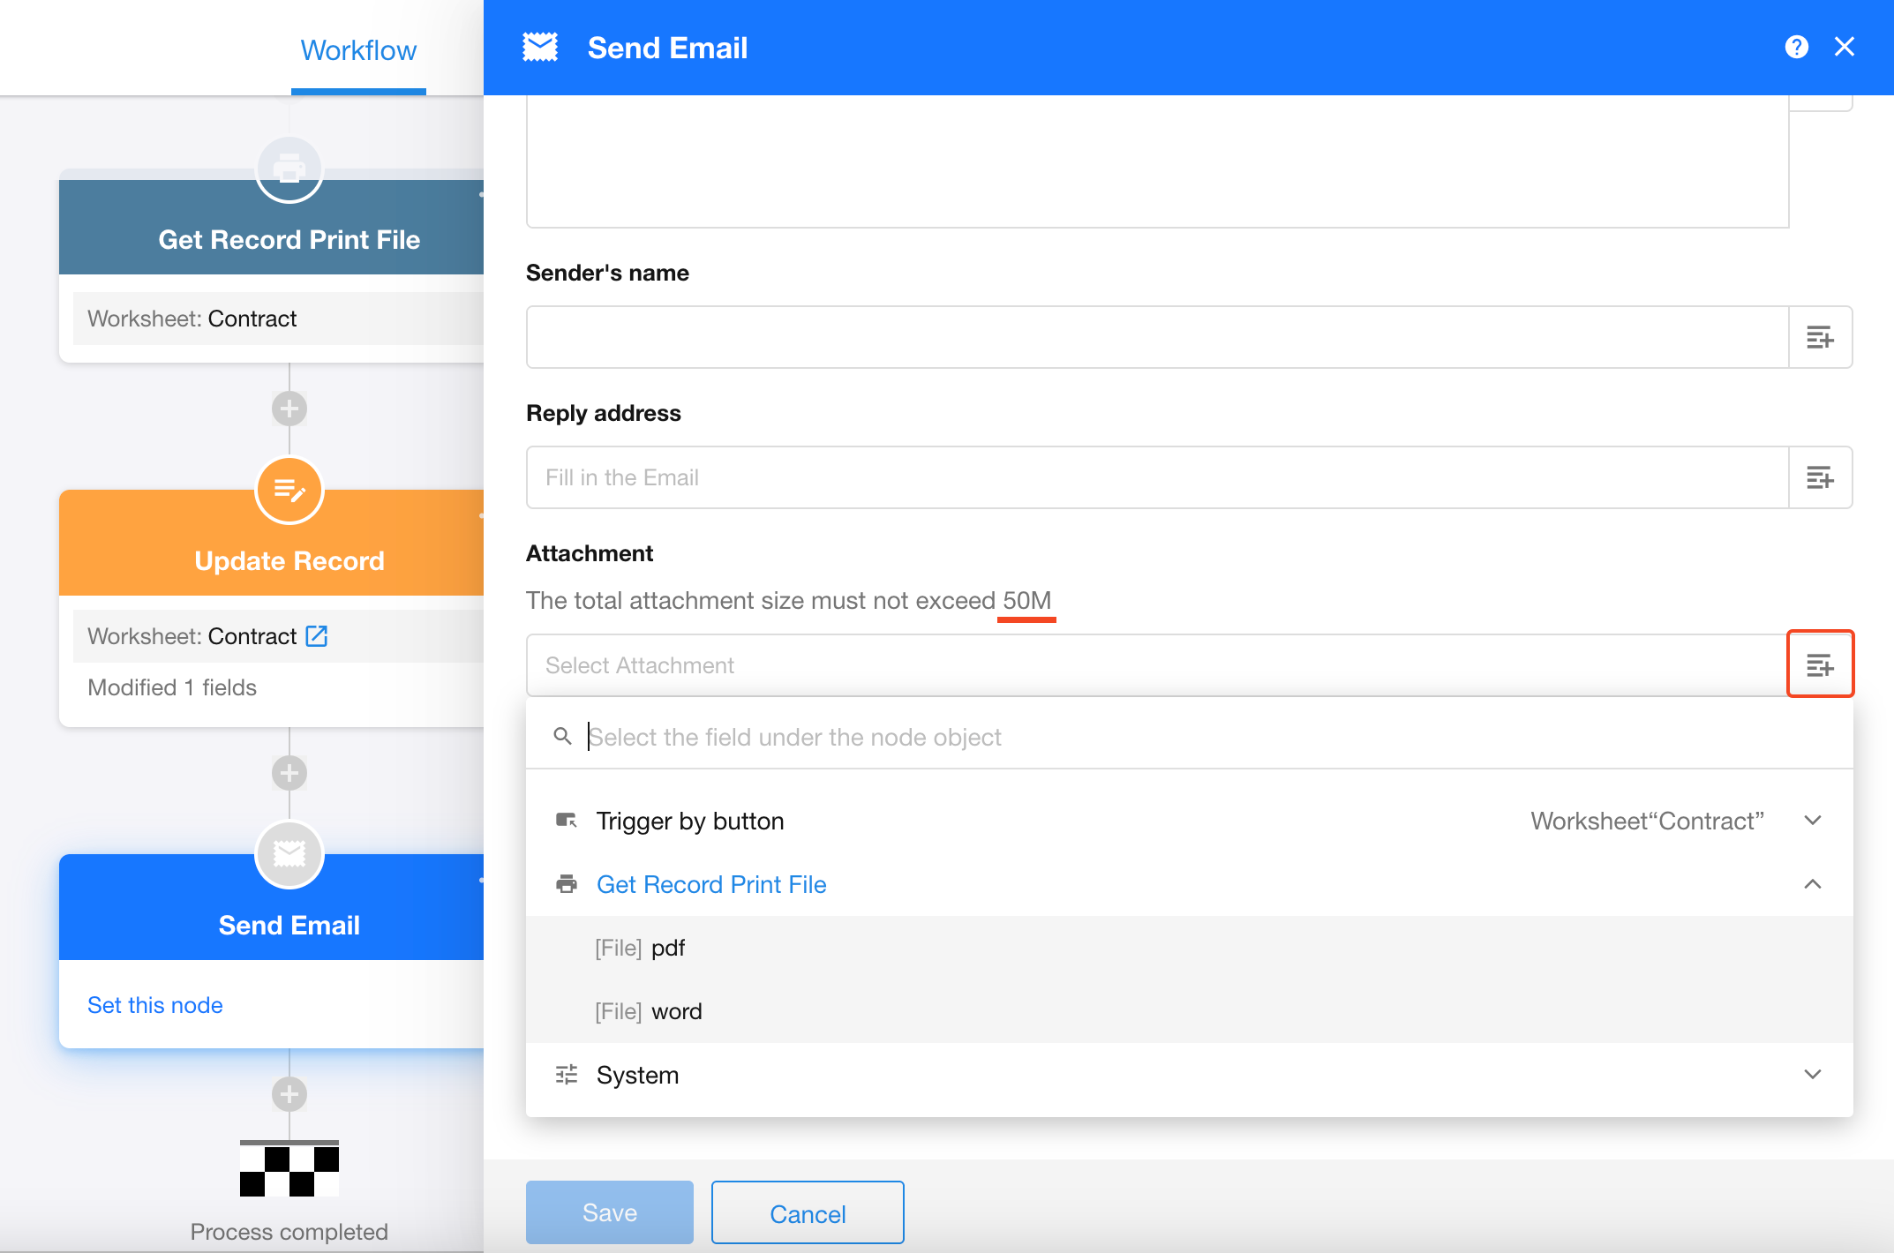
Task: Expand the Trigger by button group
Action: coord(1812,821)
